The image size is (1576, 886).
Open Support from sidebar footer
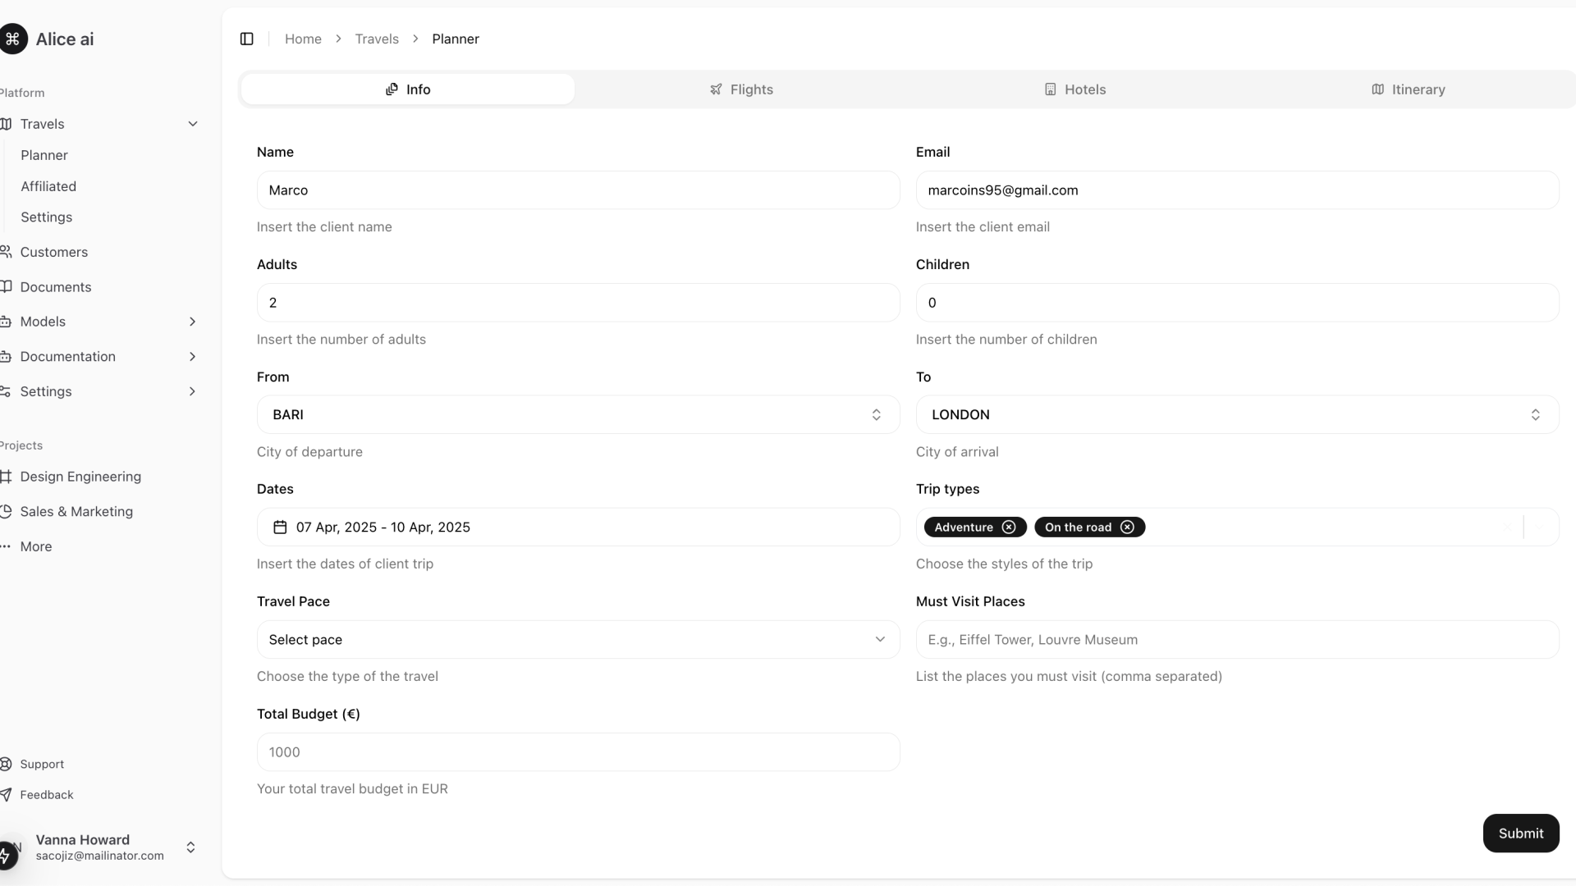42,764
